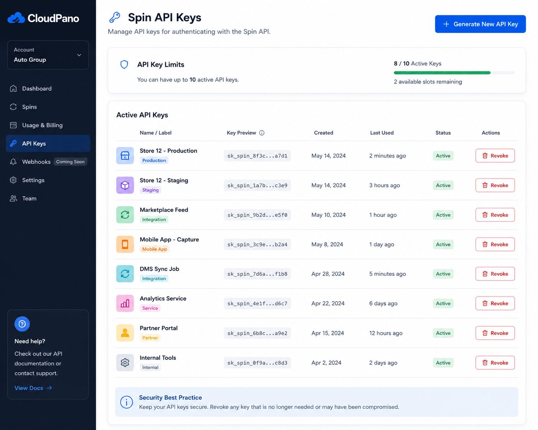Screen dimensions: 538x430
Task: Revoke the Internal Tools key
Action: (495, 363)
